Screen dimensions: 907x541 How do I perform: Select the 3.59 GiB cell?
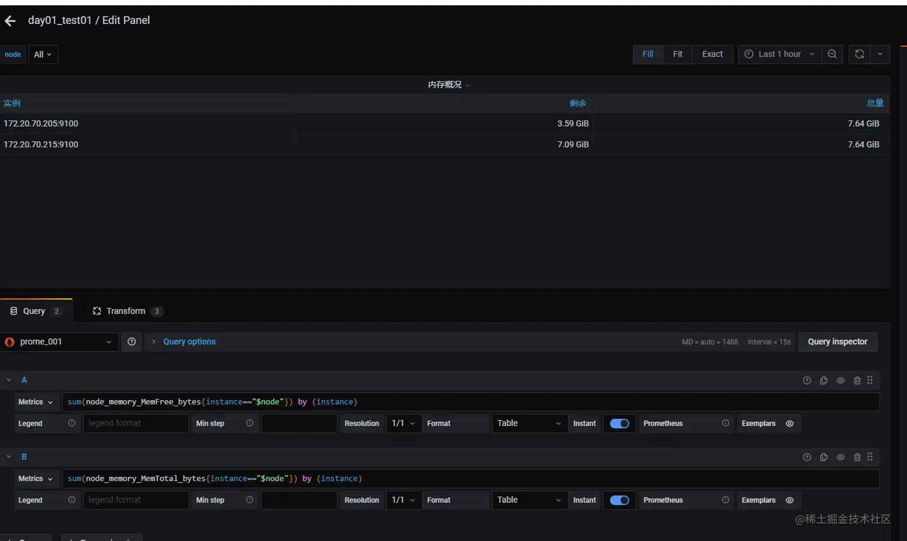coord(444,123)
